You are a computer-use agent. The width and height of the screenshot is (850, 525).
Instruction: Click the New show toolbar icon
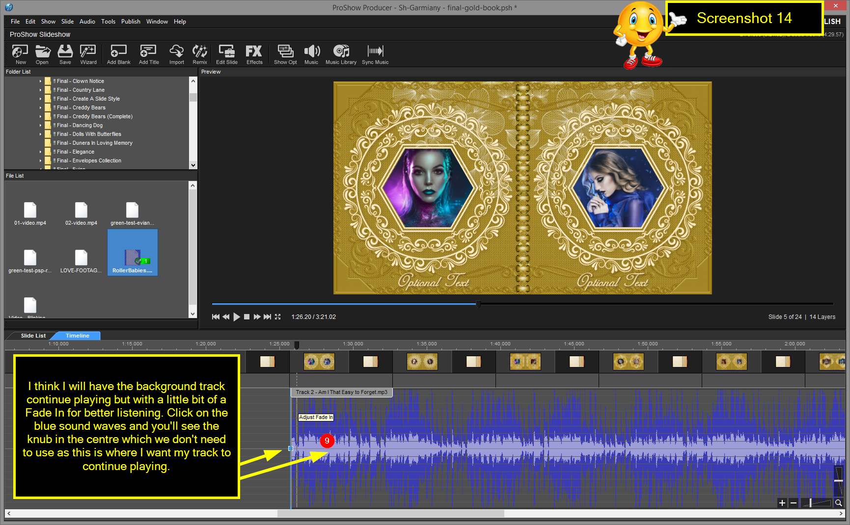20,54
